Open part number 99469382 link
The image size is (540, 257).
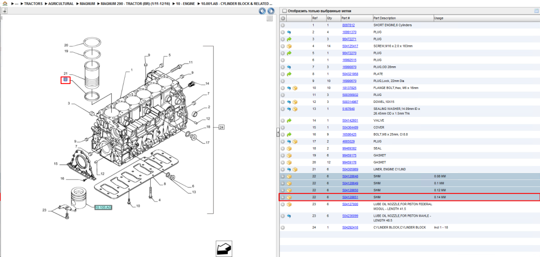(x=349, y=148)
